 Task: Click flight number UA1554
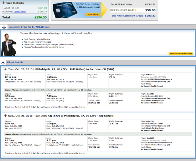coord(150,121)
